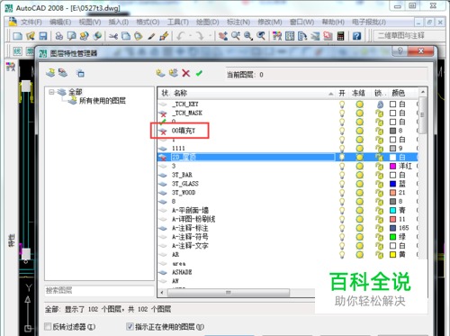Image resolution: width=450 pixels, height=336 pixels.
Task: Click New Property Filter icon
Action: click(x=50, y=73)
